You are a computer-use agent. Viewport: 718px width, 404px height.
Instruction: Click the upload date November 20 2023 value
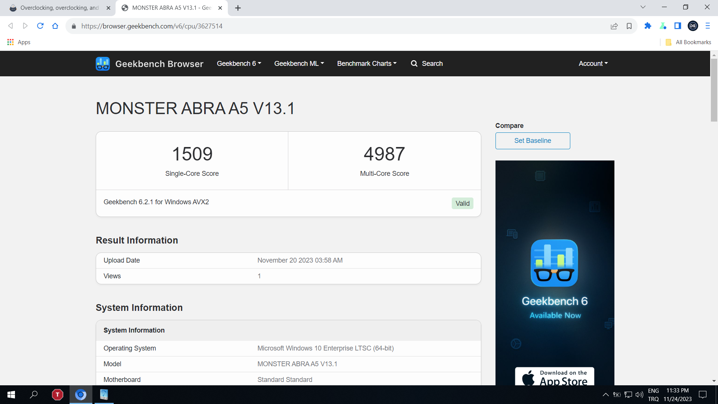tap(300, 260)
